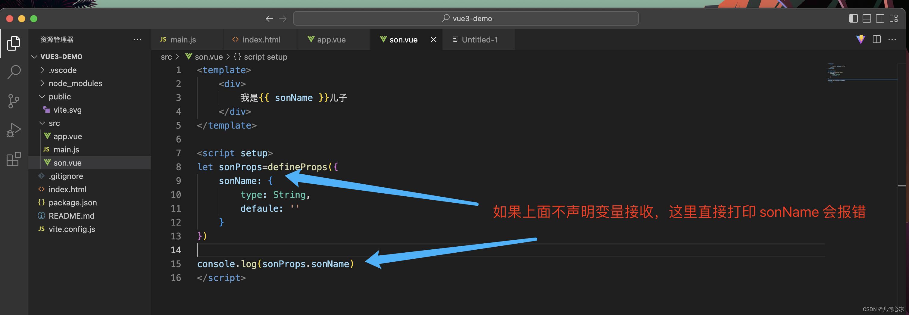Open the Extensions view
The image size is (909, 315).
pos(14,159)
